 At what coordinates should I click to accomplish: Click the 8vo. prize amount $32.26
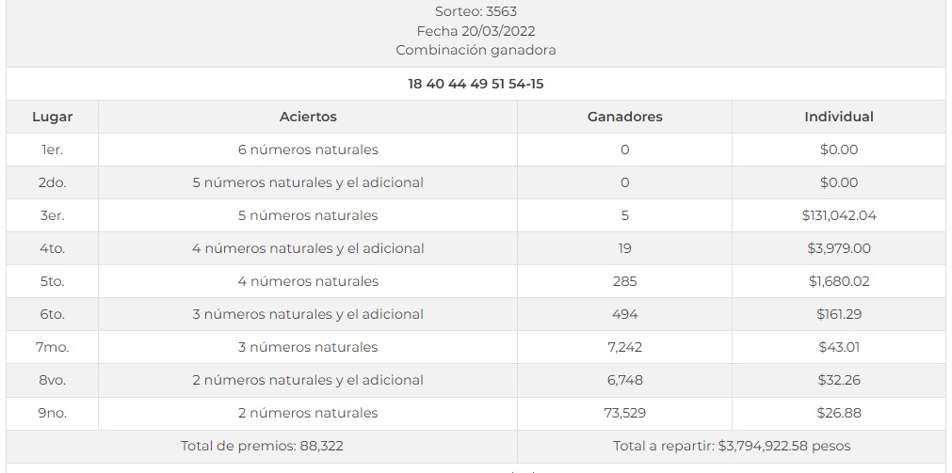click(838, 380)
